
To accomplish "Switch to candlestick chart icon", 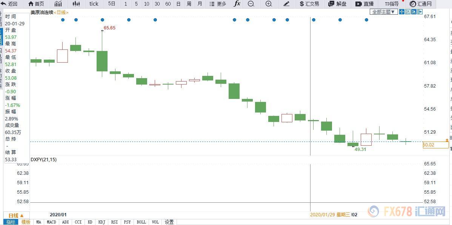I will pyautogui.click(x=76, y=4).
